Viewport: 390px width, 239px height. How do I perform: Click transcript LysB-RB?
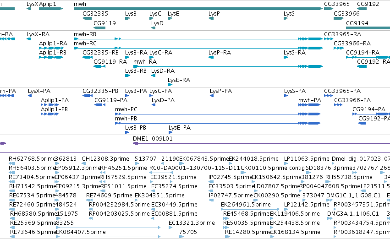127,76
